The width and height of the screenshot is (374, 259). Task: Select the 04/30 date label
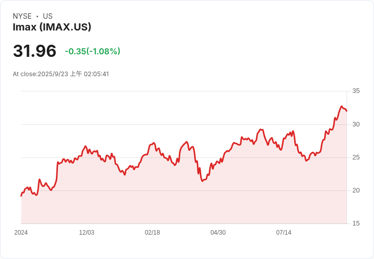[218, 232]
